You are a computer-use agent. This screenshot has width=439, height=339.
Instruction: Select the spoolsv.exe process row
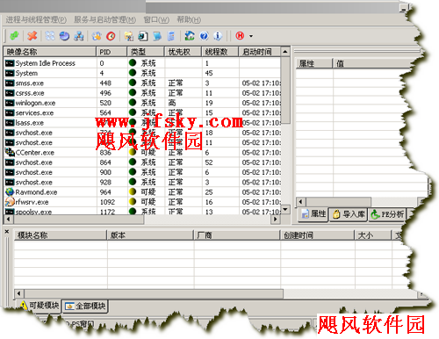click(142, 212)
